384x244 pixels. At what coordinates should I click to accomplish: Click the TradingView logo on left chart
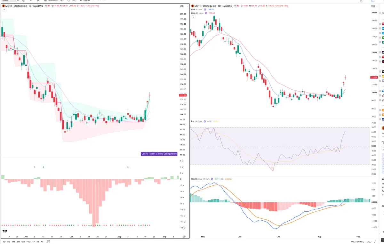5,231
